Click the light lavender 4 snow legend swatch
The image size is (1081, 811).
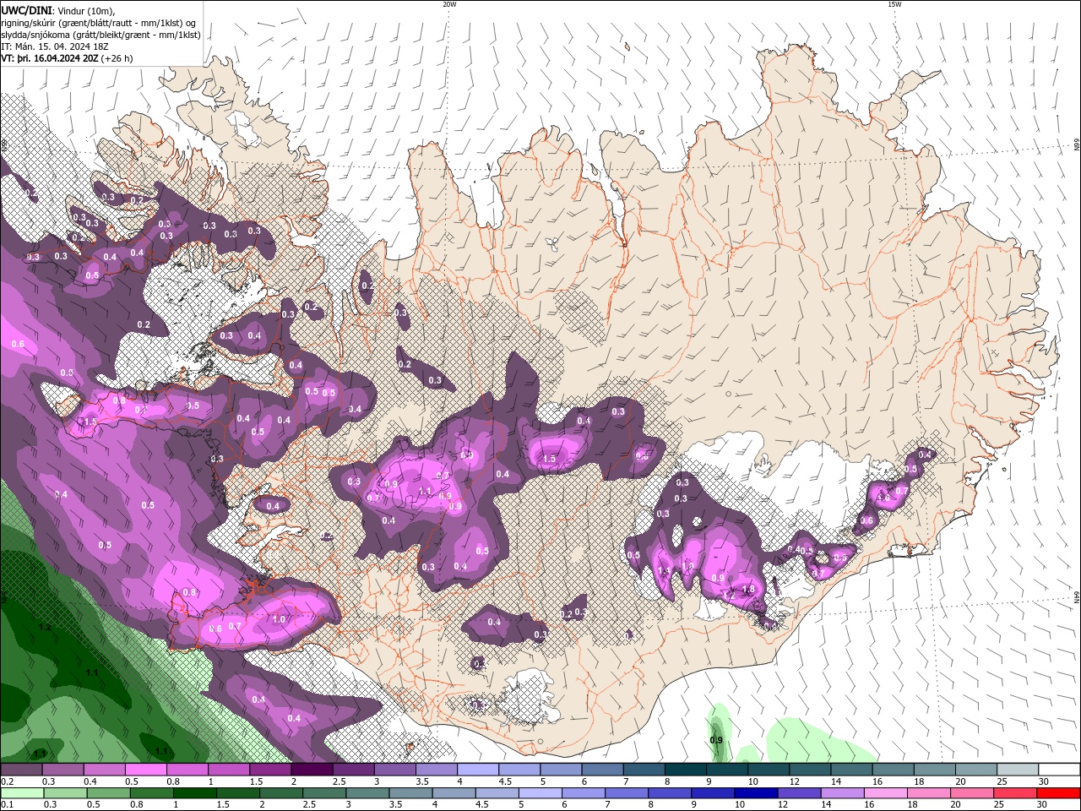click(477, 770)
